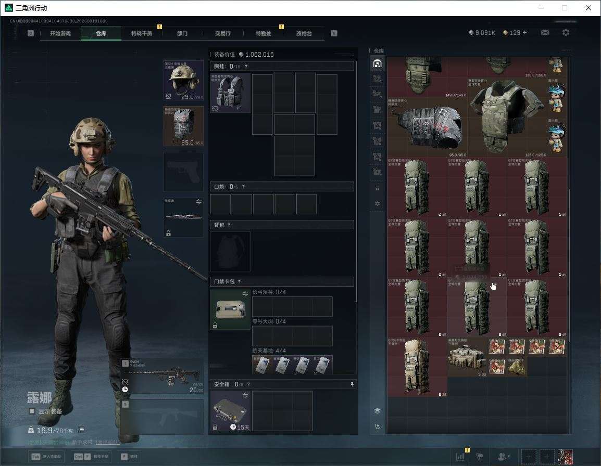
Task: Click the help question mark beside 口袋
Action: (x=243, y=187)
